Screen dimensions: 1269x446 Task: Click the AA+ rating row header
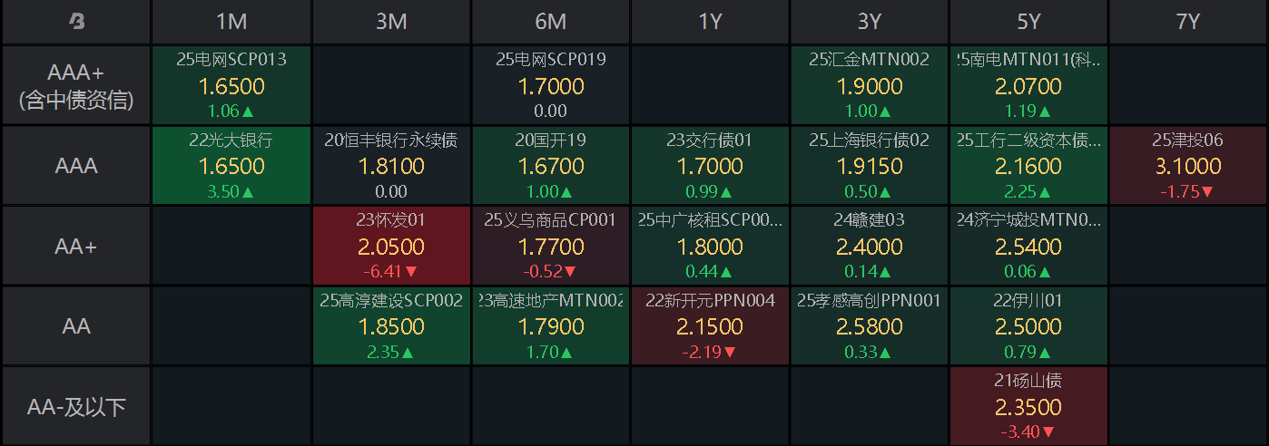click(76, 246)
